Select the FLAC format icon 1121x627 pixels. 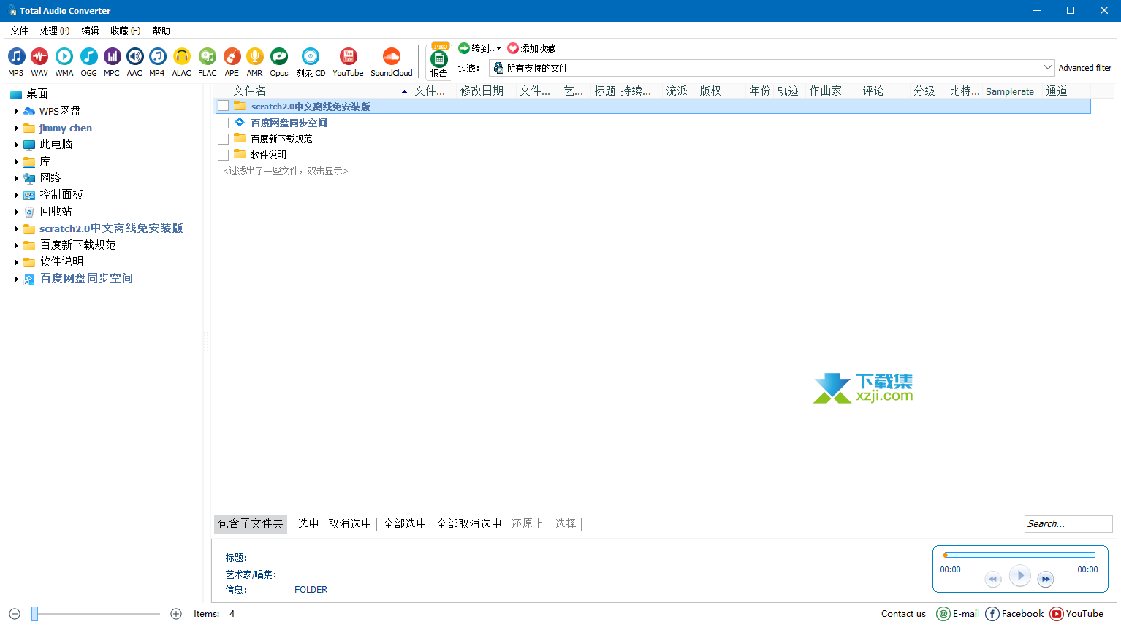(208, 57)
